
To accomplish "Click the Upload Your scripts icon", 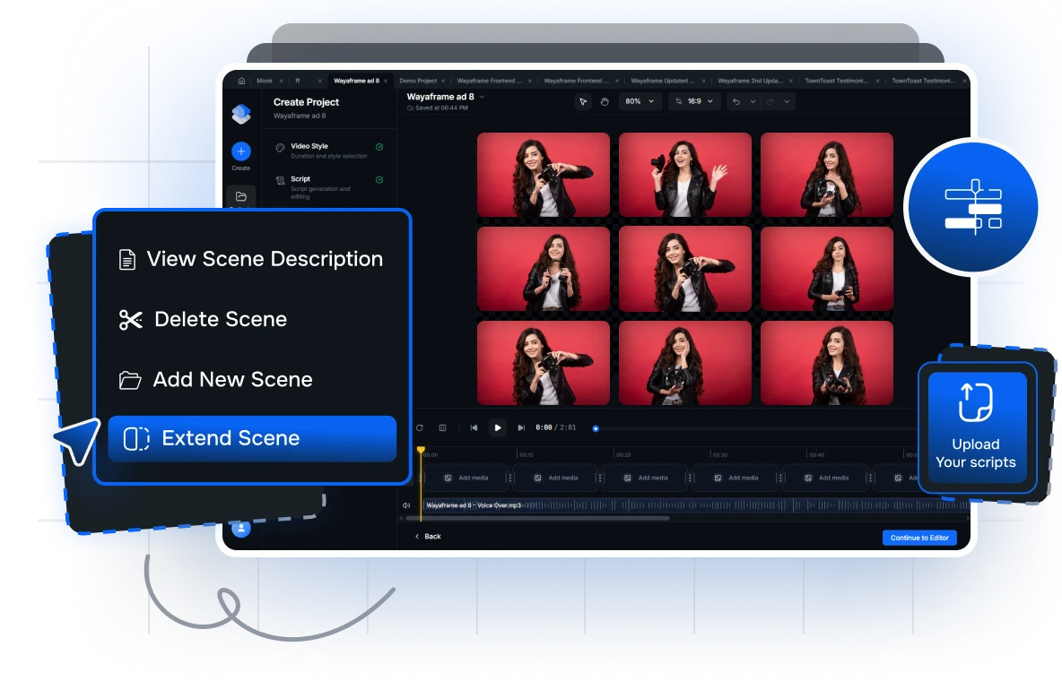I will 976,402.
